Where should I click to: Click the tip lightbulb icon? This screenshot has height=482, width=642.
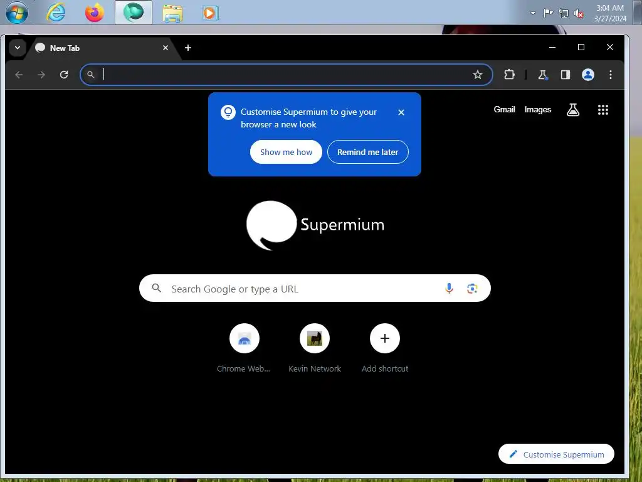click(228, 112)
